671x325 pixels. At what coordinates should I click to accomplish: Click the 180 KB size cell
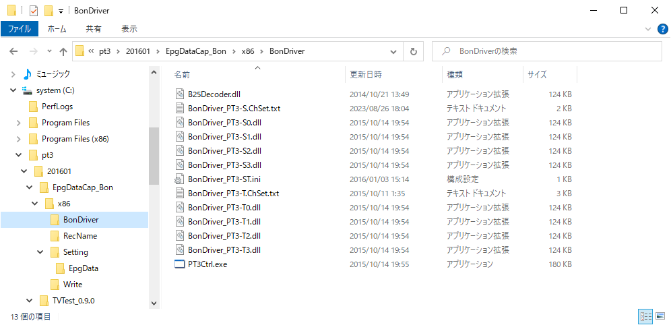click(x=560, y=264)
